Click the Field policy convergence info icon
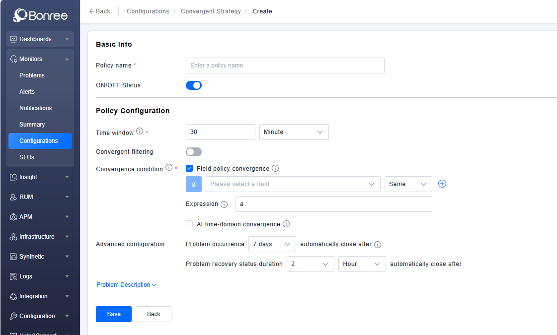 click(x=275, y=168)
